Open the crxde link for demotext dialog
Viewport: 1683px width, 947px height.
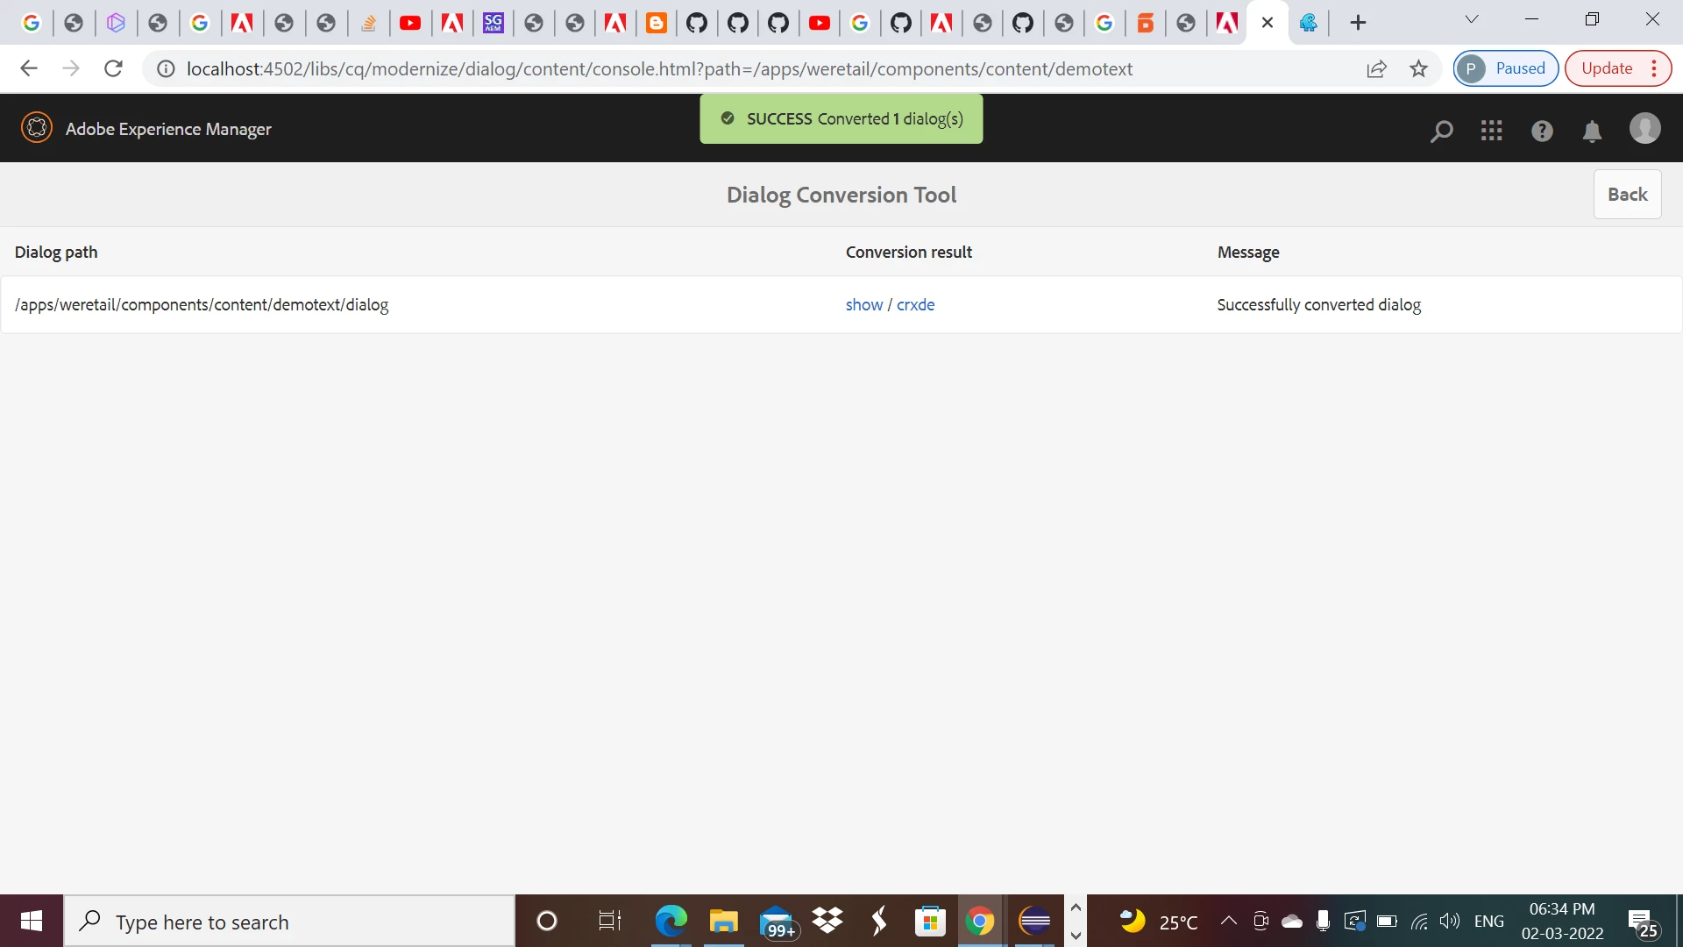915,305
